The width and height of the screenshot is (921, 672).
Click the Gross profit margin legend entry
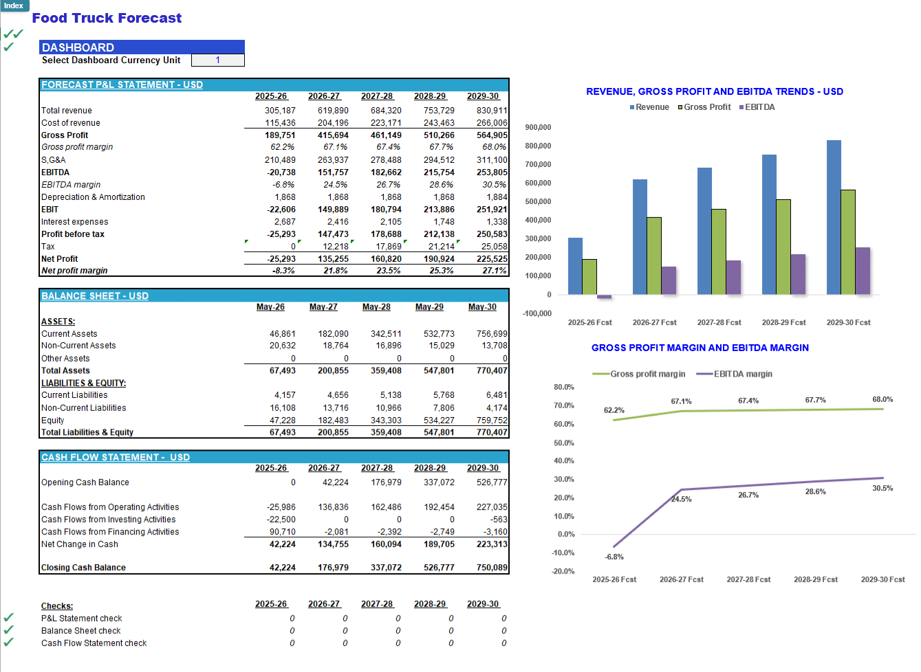pos(638,374)
